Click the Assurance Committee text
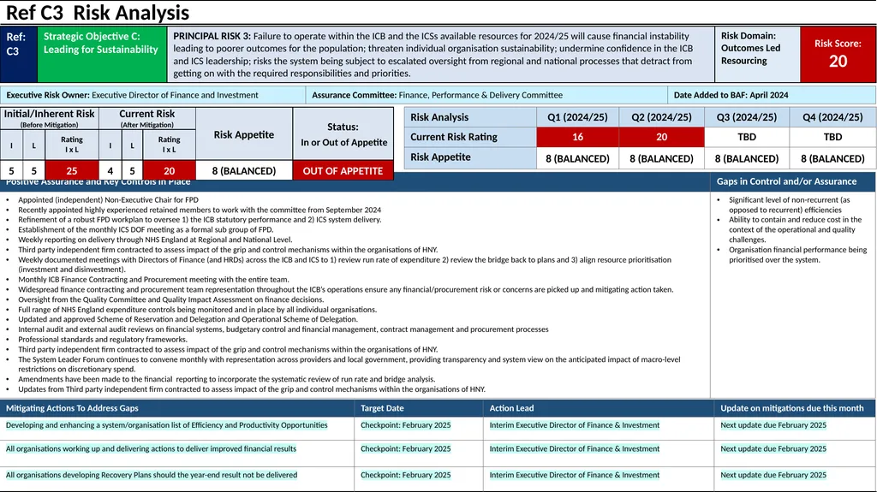Image resolution: width=877 pixels, height=492 pixels. [438, 95]
